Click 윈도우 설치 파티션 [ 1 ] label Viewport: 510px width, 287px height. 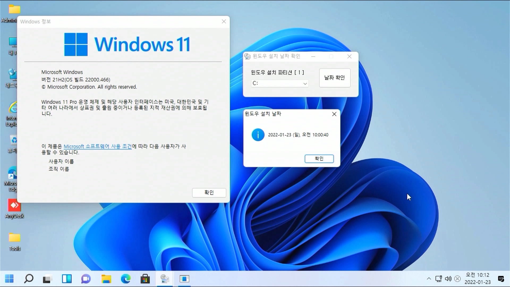click(277, 72)
